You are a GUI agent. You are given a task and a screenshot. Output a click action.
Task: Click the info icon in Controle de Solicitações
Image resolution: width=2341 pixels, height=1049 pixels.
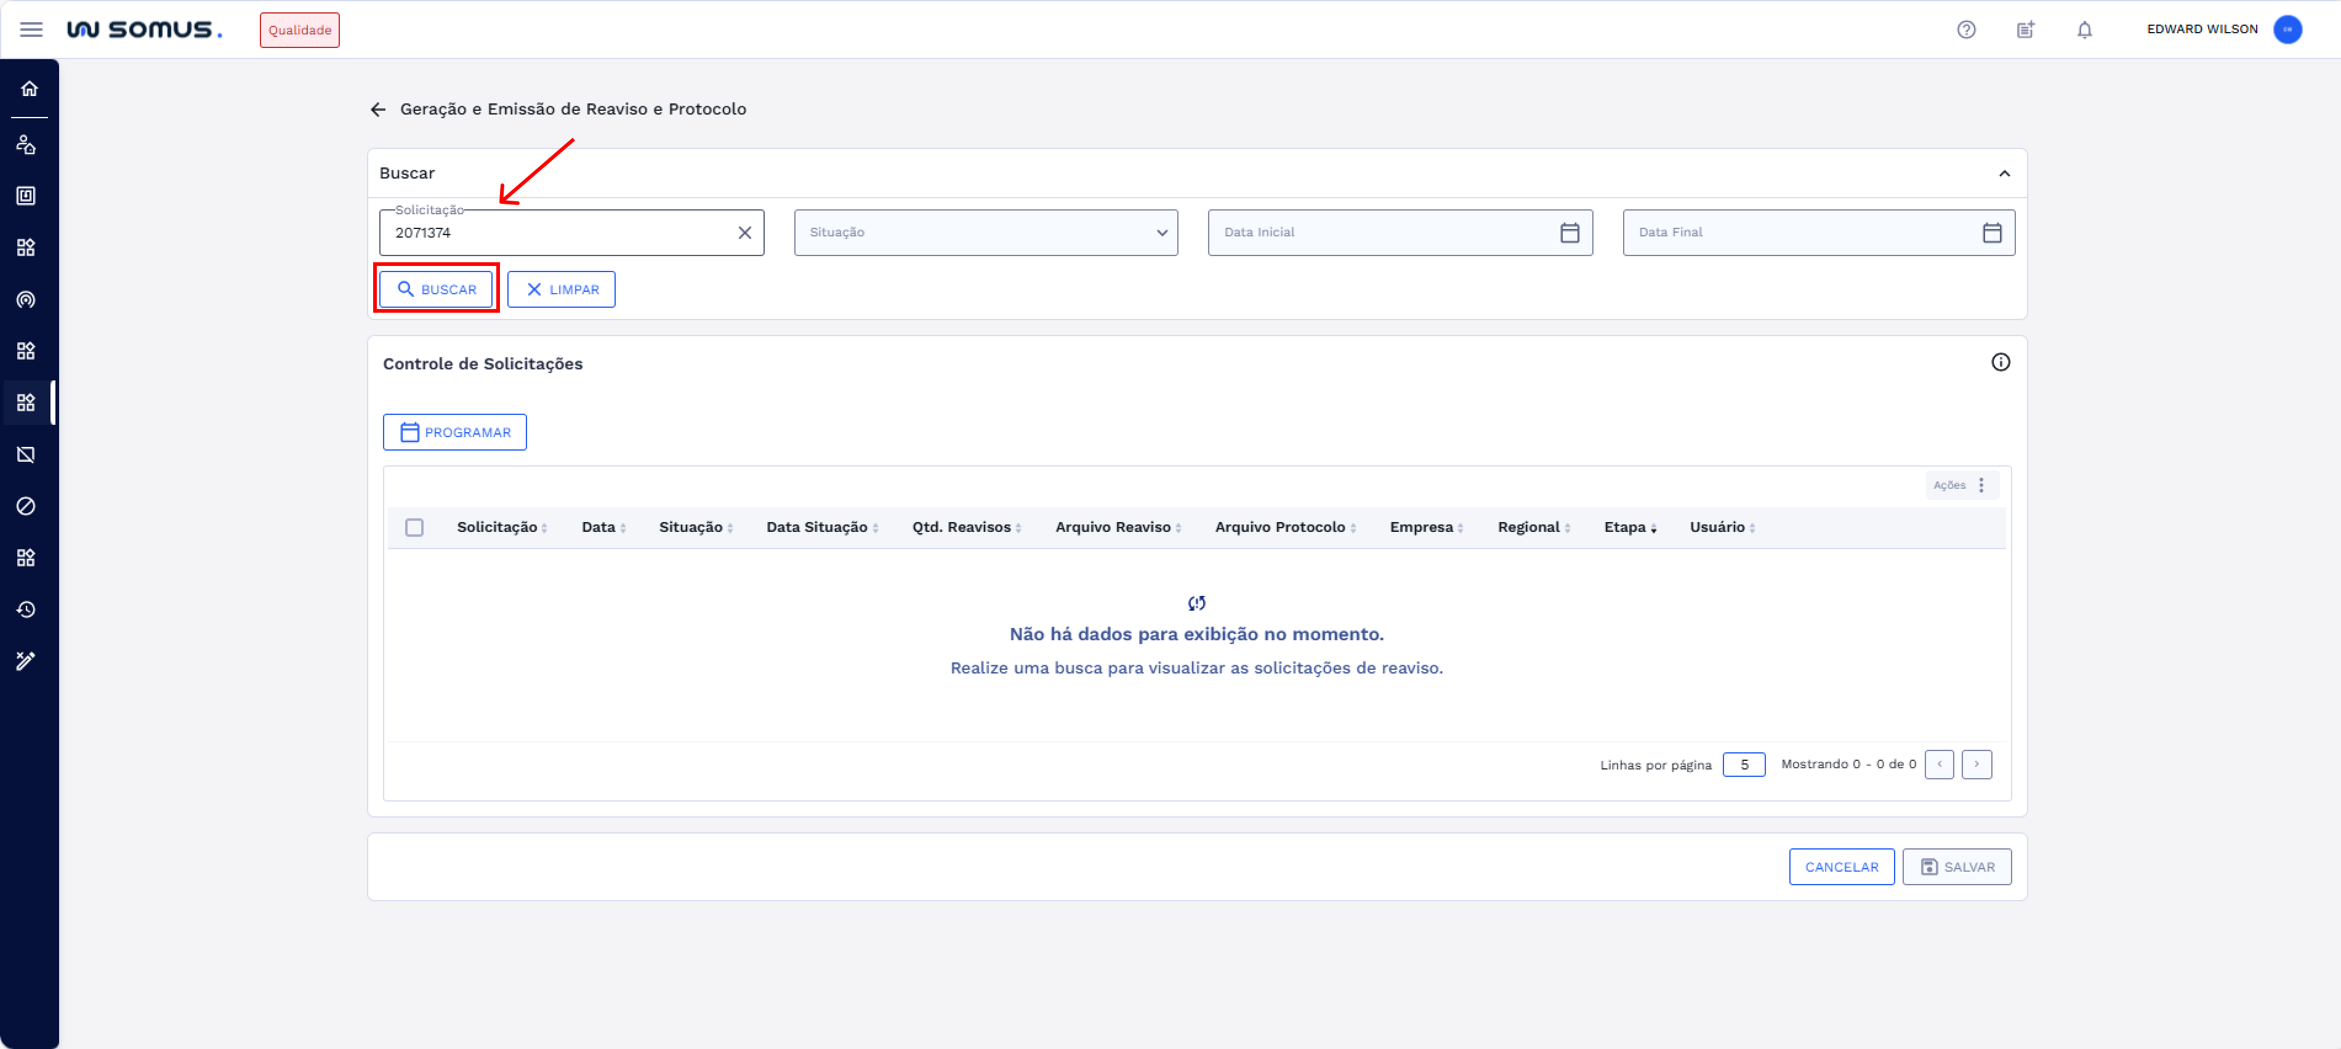2001,363
